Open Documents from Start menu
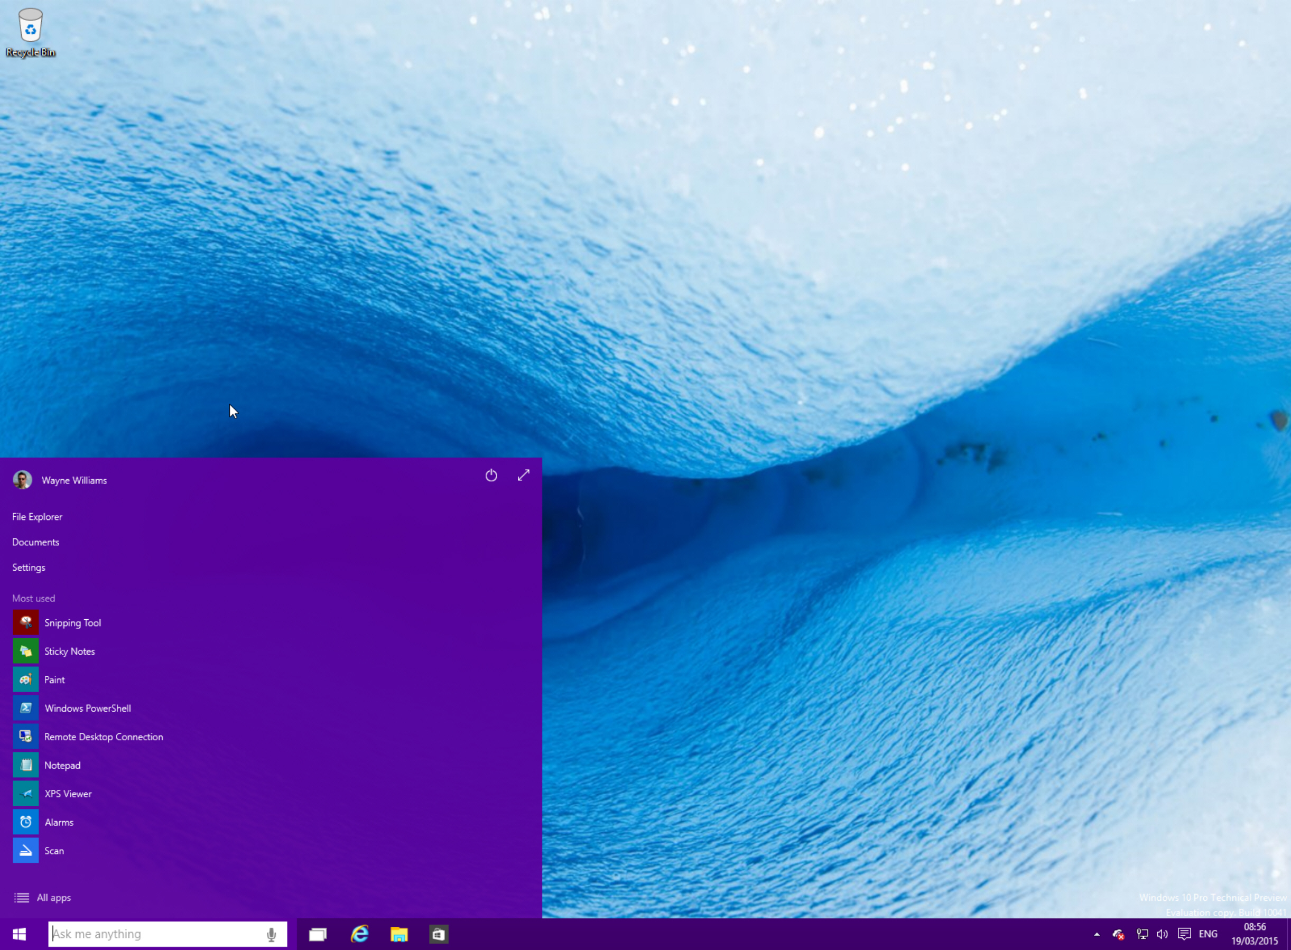Screen dimensions: 1291x950 (x=35, y=541)
